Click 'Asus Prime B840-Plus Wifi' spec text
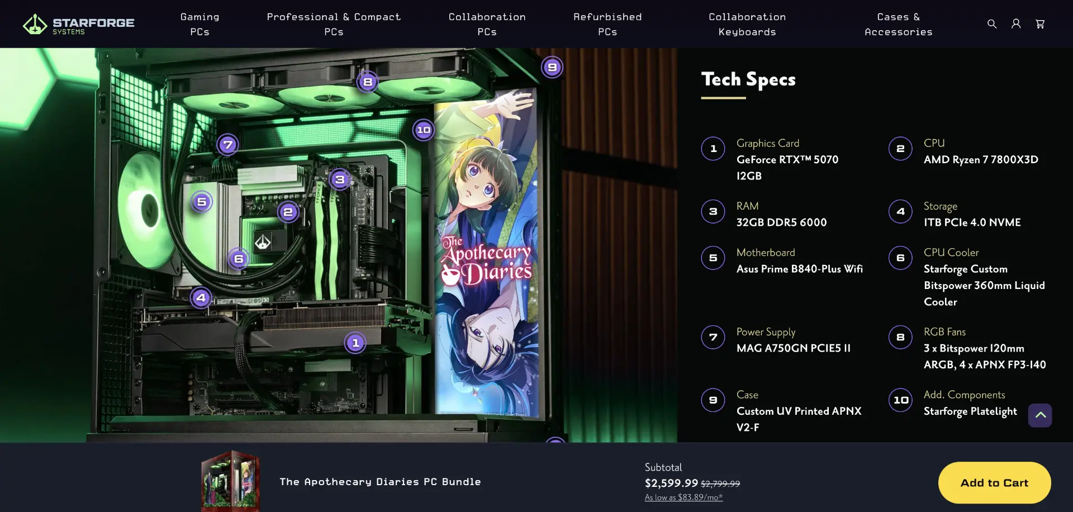The width and height of the screenshot is (1073, 512). tap(799, 269)
